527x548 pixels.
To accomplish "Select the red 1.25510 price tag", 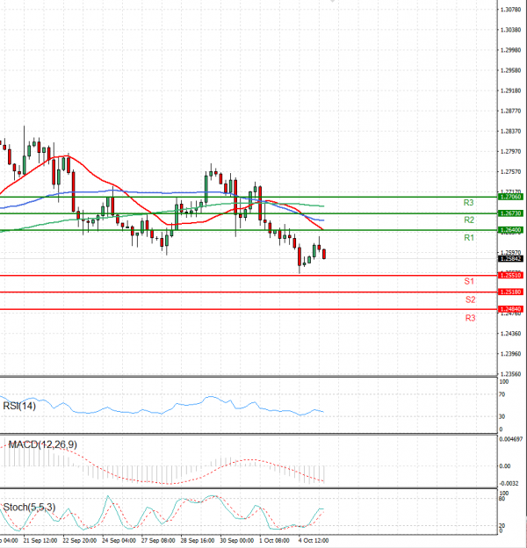I will [x=510, y=276].
